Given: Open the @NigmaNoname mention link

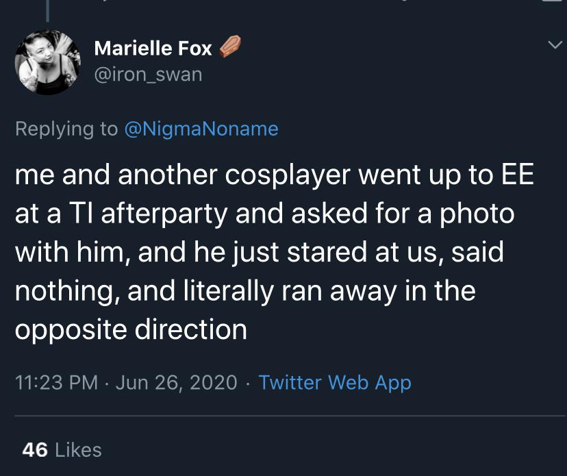Looking at the screenshot, I should (x=201, y=129).
